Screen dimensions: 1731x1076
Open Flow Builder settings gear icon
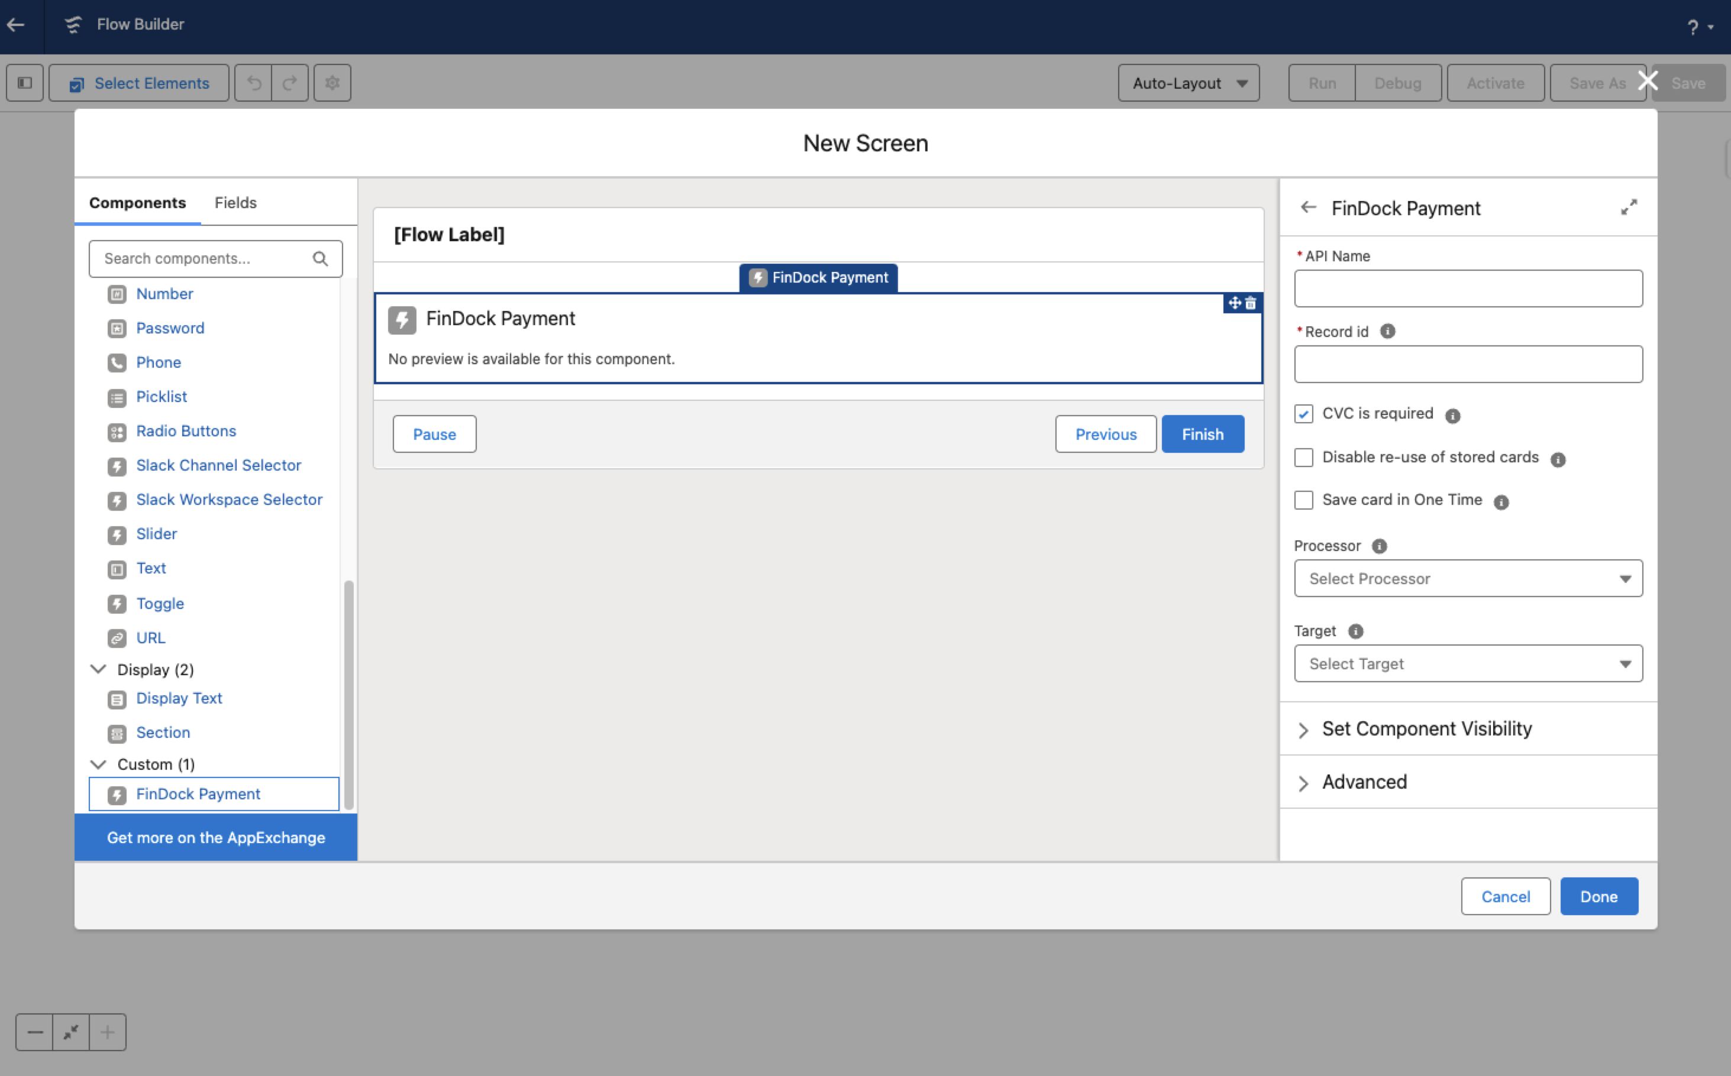(x=331, y=83)
